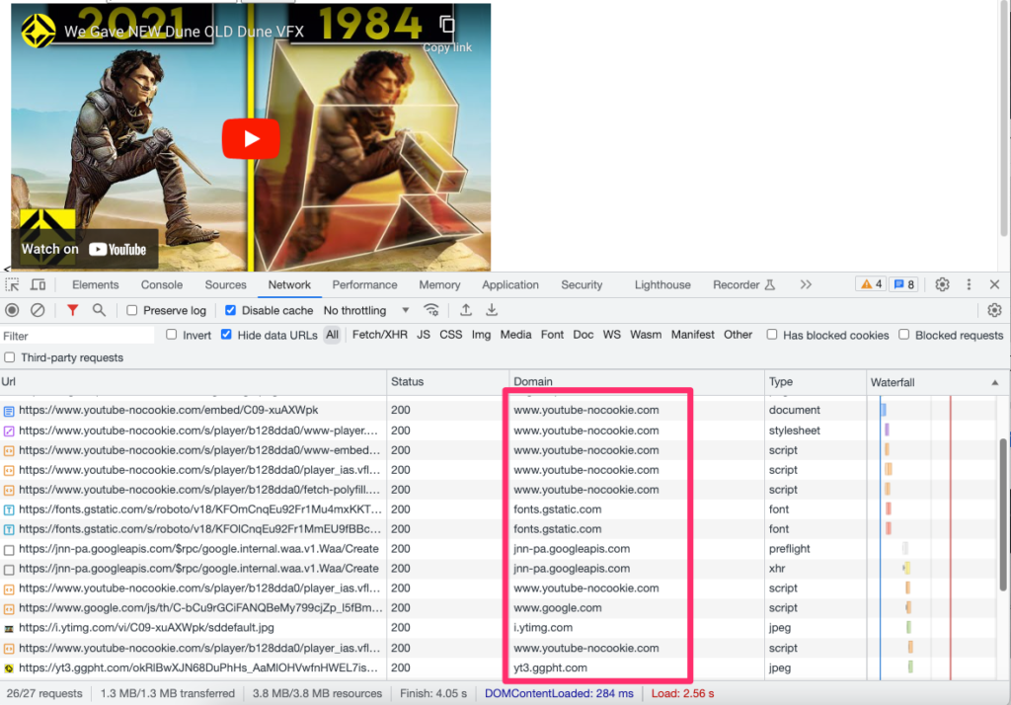Click the Copy link icon on video
This screenshot has width=1011, height=705.
(x=447, y=25)
